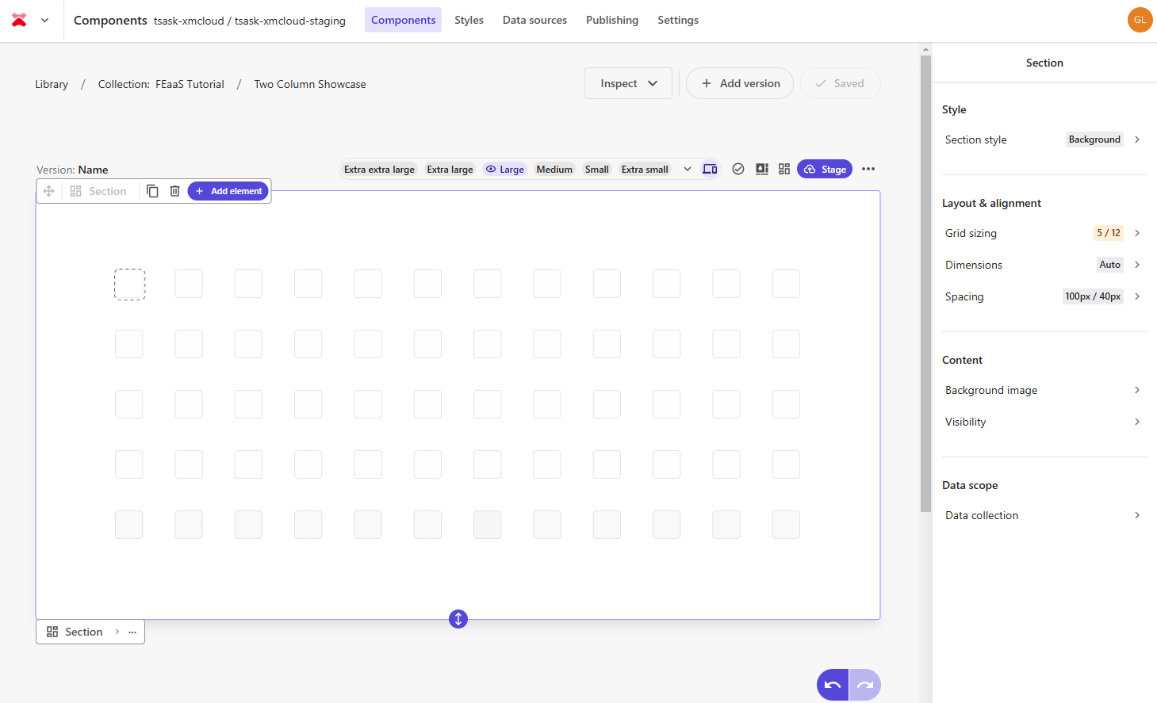Select Small breakpoint
The image size is (1157, 703).
pos(596,170)
